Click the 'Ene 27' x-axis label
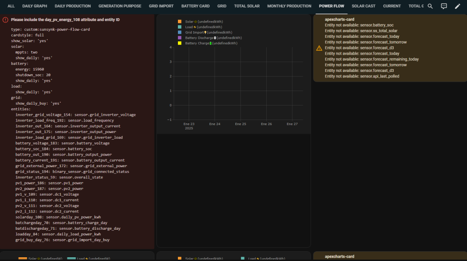 tap(292, 124)
